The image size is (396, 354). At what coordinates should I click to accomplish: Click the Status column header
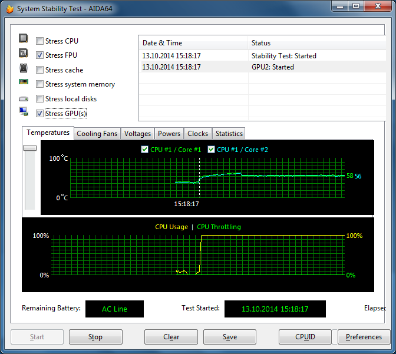pos(317,43)
